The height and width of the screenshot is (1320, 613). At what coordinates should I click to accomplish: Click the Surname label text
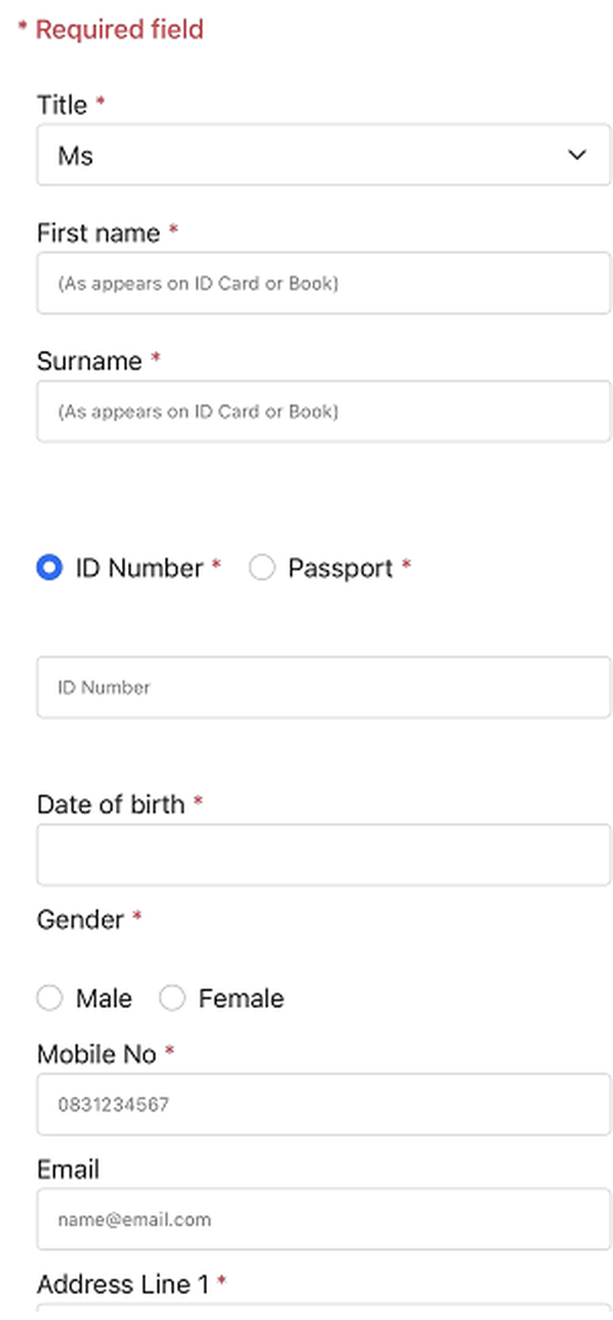90,361
